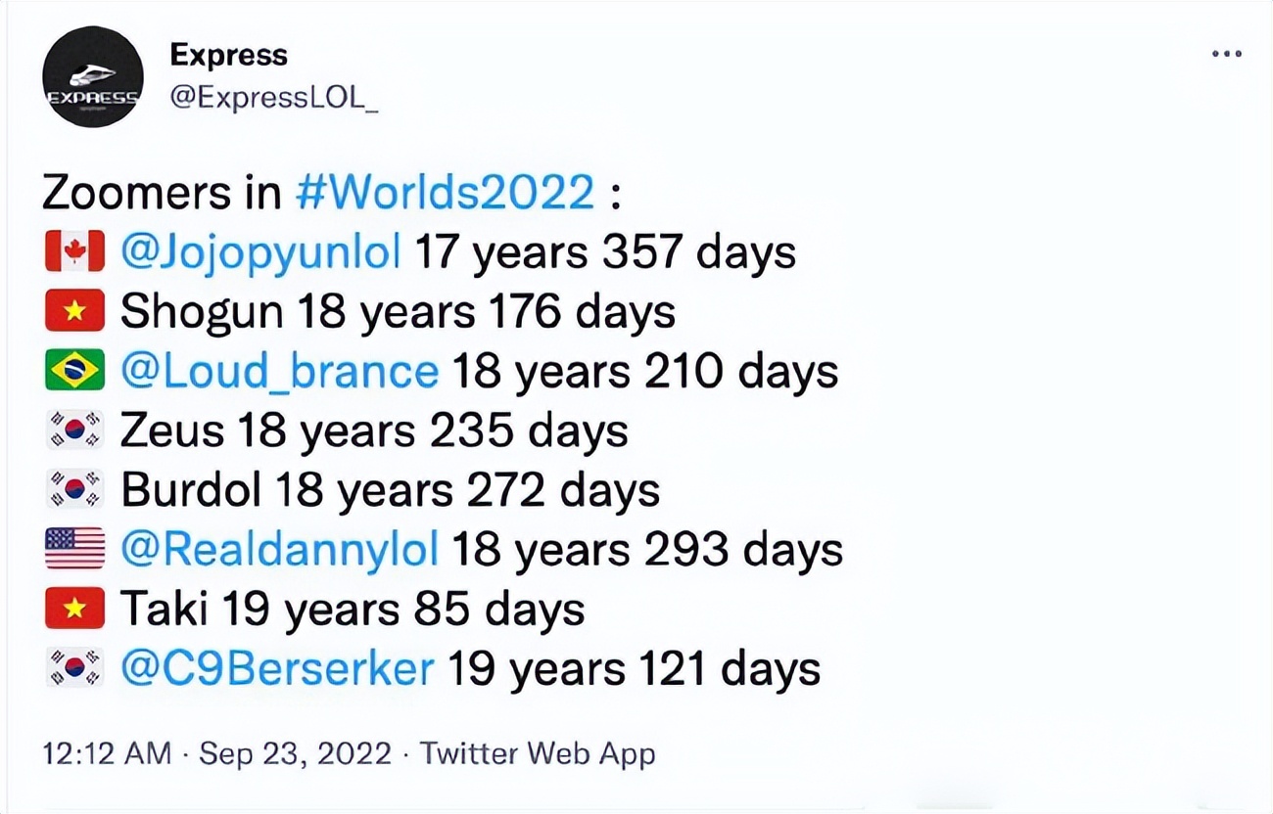Screen dimensions: 1273x814
Task: Click the South Korea flag next to Zeus
Action: coord(72,429)
